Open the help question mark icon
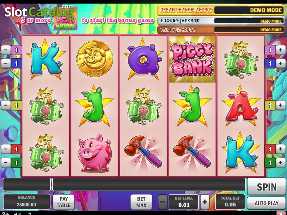This screenshot has height=215, width=287. click(30, 214)
